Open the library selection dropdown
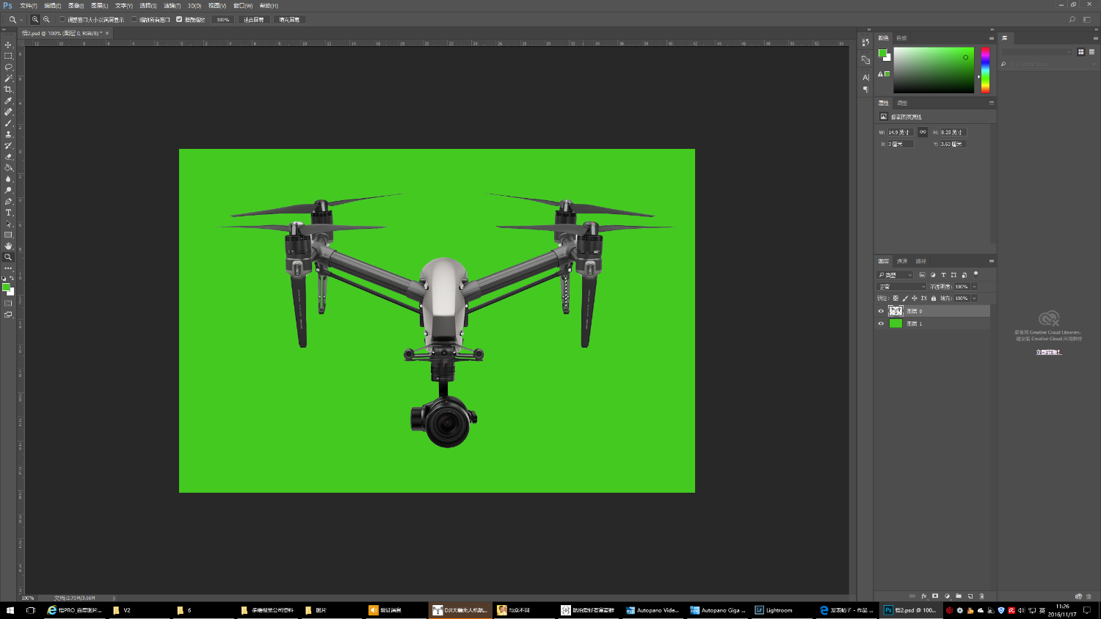 click(1037, 52)
